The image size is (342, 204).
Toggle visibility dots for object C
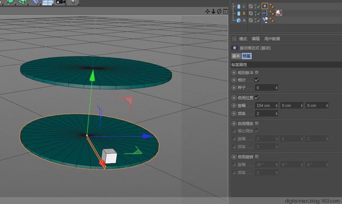click(255, 6)
